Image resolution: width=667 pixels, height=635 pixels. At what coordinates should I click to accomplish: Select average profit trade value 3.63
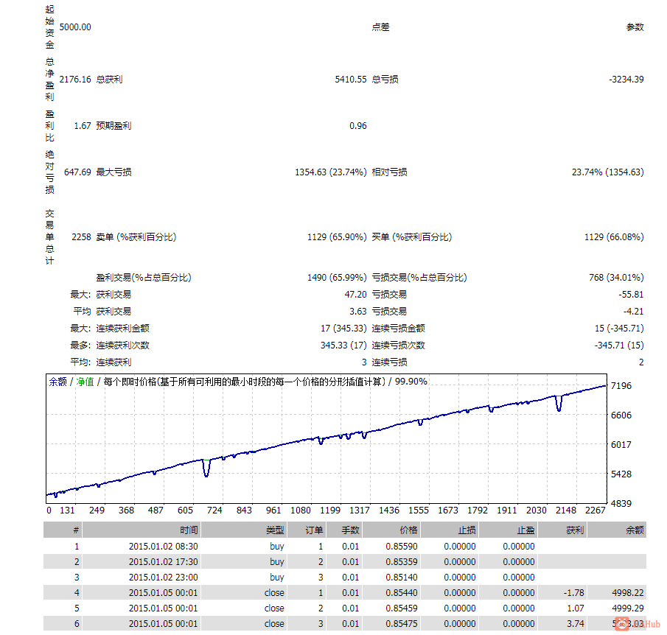coord(357,312)
